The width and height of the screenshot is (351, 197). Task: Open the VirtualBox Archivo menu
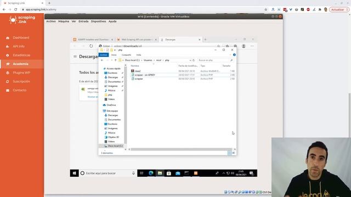tap(51, 21)
